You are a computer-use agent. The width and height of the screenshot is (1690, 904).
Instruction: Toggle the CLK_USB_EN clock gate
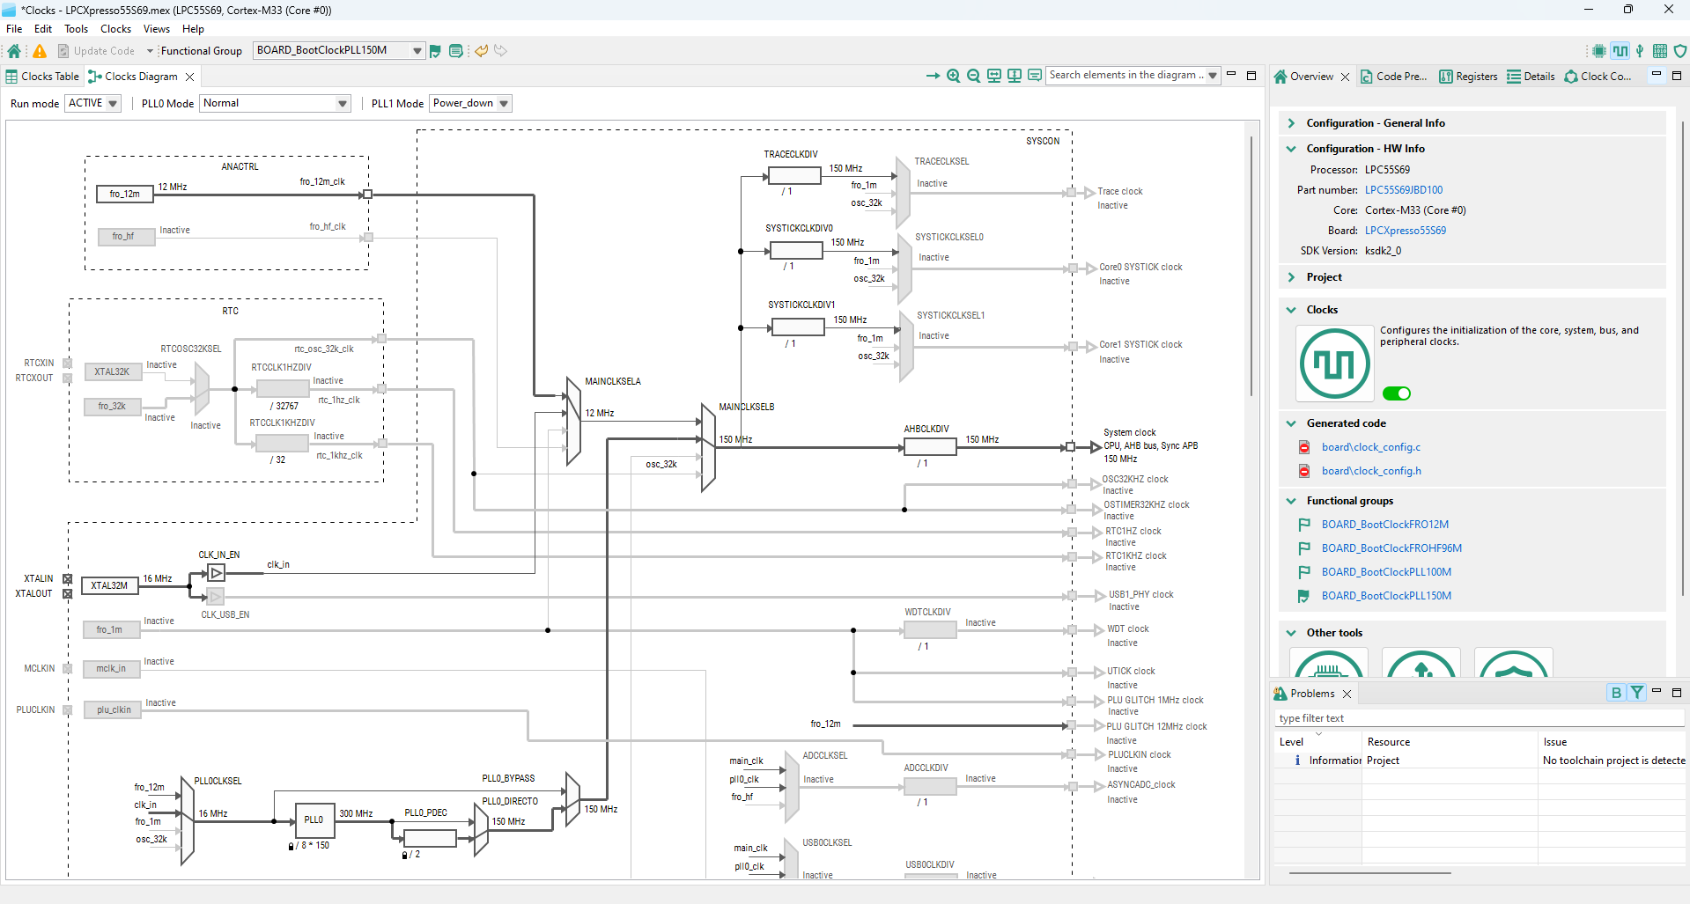216,597
